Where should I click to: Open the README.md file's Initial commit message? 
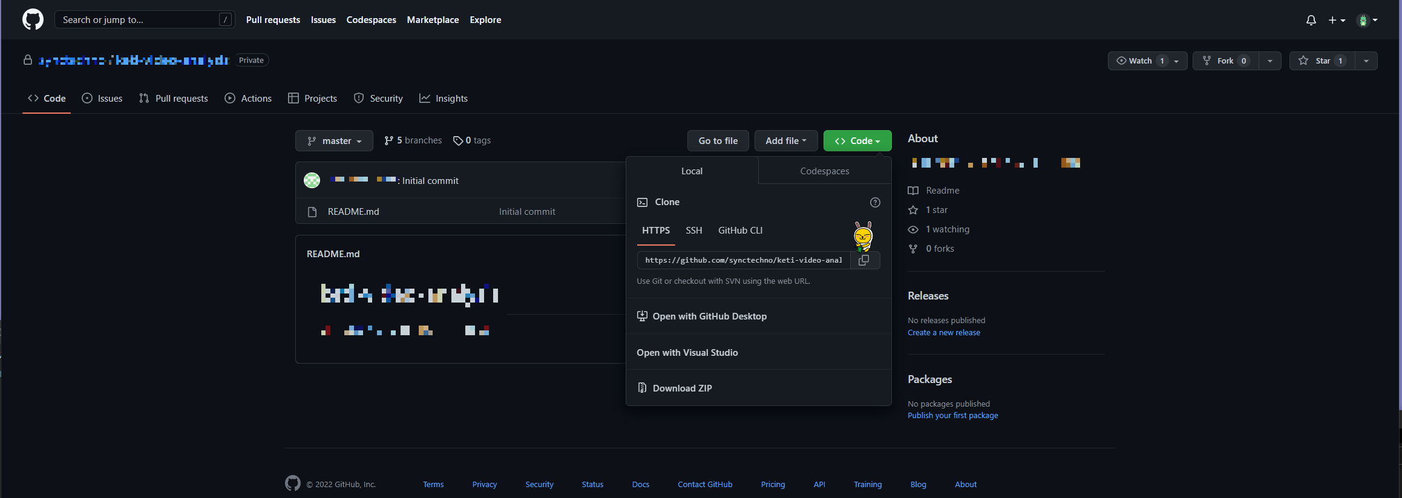click(x=527, y=211)
